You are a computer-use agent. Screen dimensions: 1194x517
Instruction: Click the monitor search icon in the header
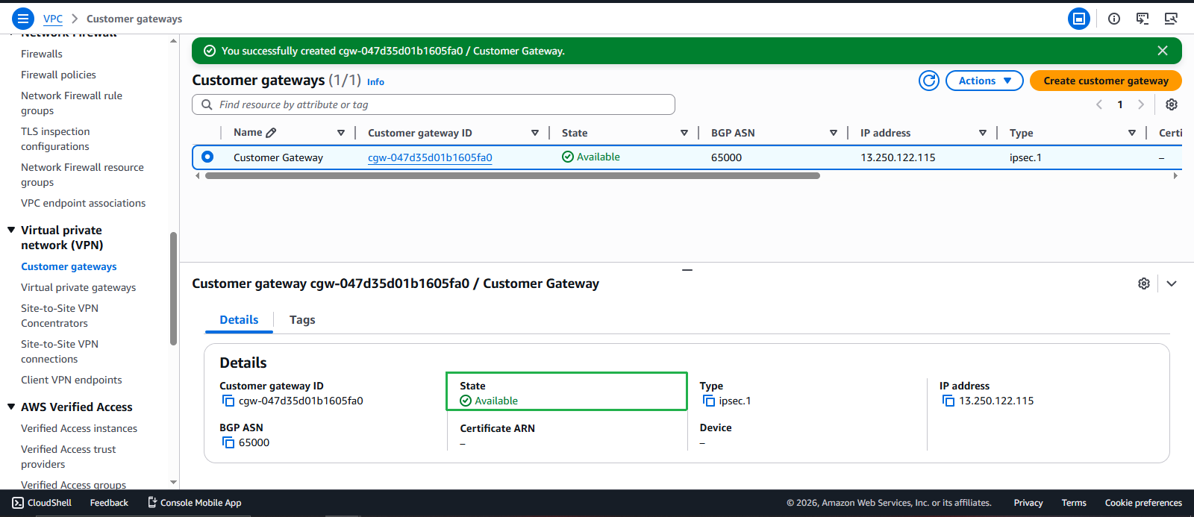pyautogui.click(x=1171, y=19)
